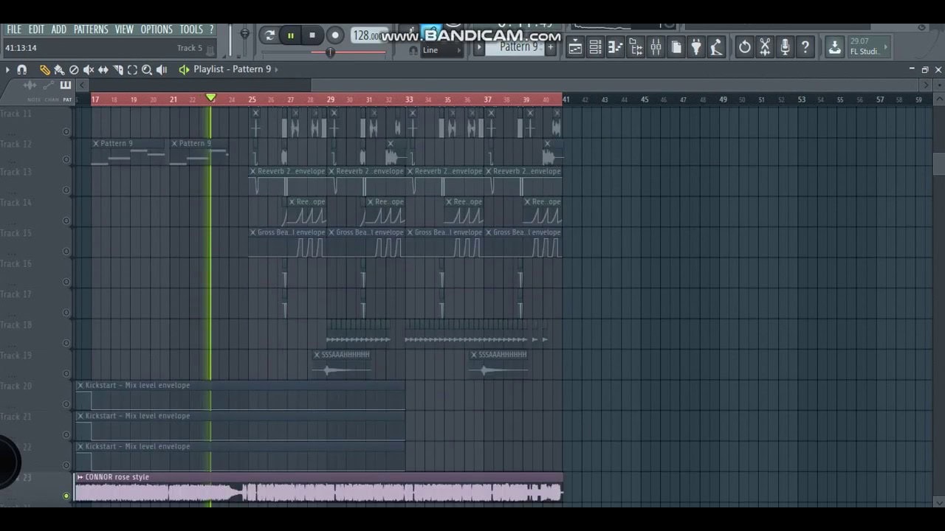Mute Track 14 with its circle switch
Screen dimensions: 945x531
[x=66, y=221]
